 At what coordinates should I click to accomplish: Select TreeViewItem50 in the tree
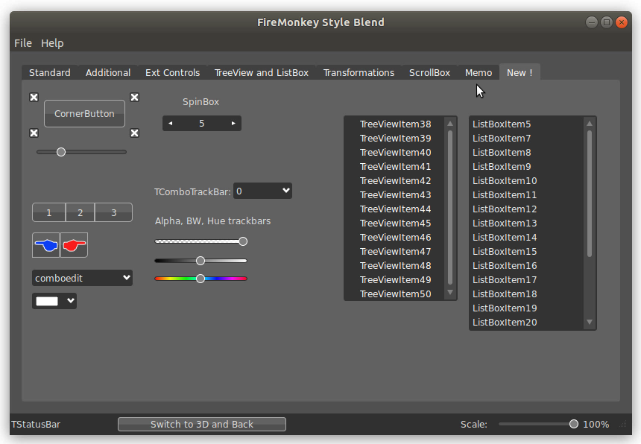tap(395, 294)
